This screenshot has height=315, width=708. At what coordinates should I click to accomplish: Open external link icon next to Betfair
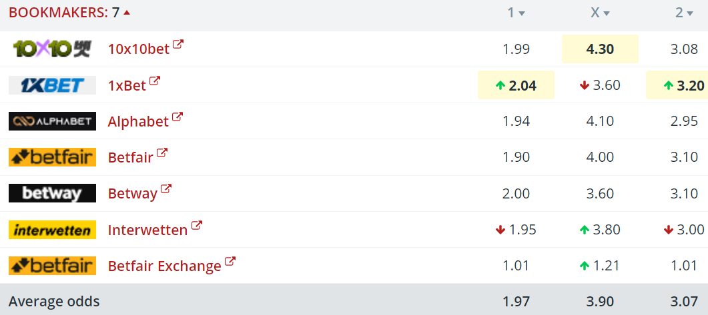point(161,153)
